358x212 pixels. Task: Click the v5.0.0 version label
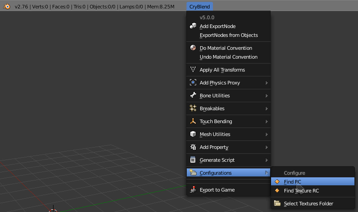click(x=207, y=17)
